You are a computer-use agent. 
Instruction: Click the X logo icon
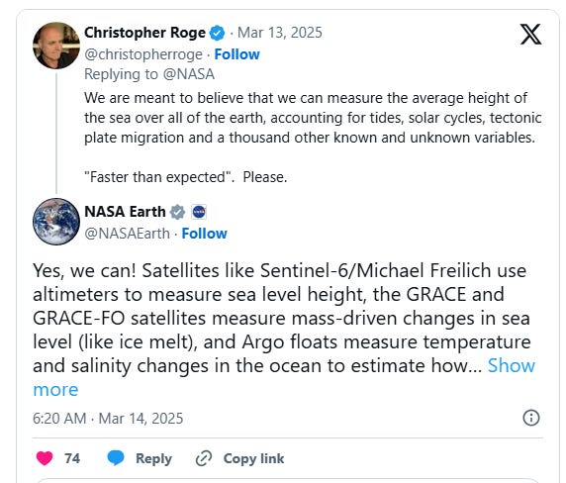[530, 35]
